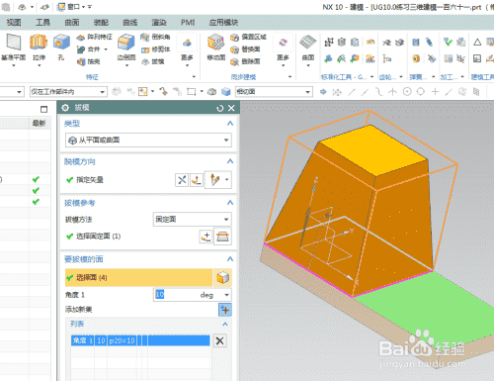The image size is (494, 381).
Task: Click the triangle icon in 建模工具 group
Action: 477,42
